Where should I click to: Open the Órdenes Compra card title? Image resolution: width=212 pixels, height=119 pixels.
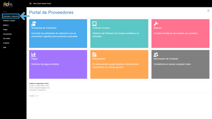(101, 28)
